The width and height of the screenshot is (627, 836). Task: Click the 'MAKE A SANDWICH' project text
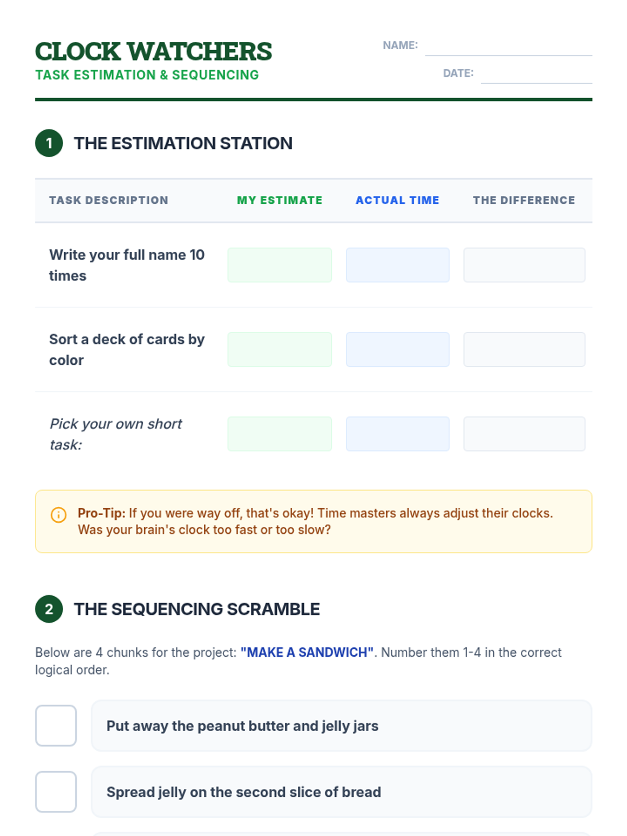pyautogui.click(x=307, y=653)
